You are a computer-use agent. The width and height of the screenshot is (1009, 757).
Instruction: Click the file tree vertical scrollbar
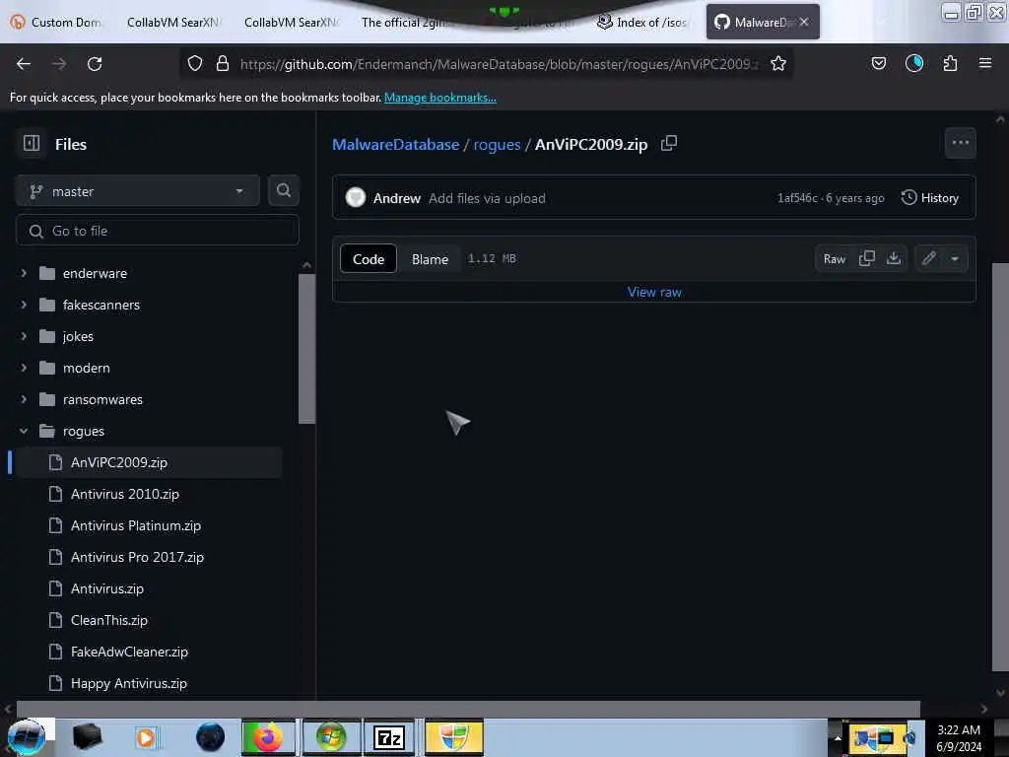307,348
